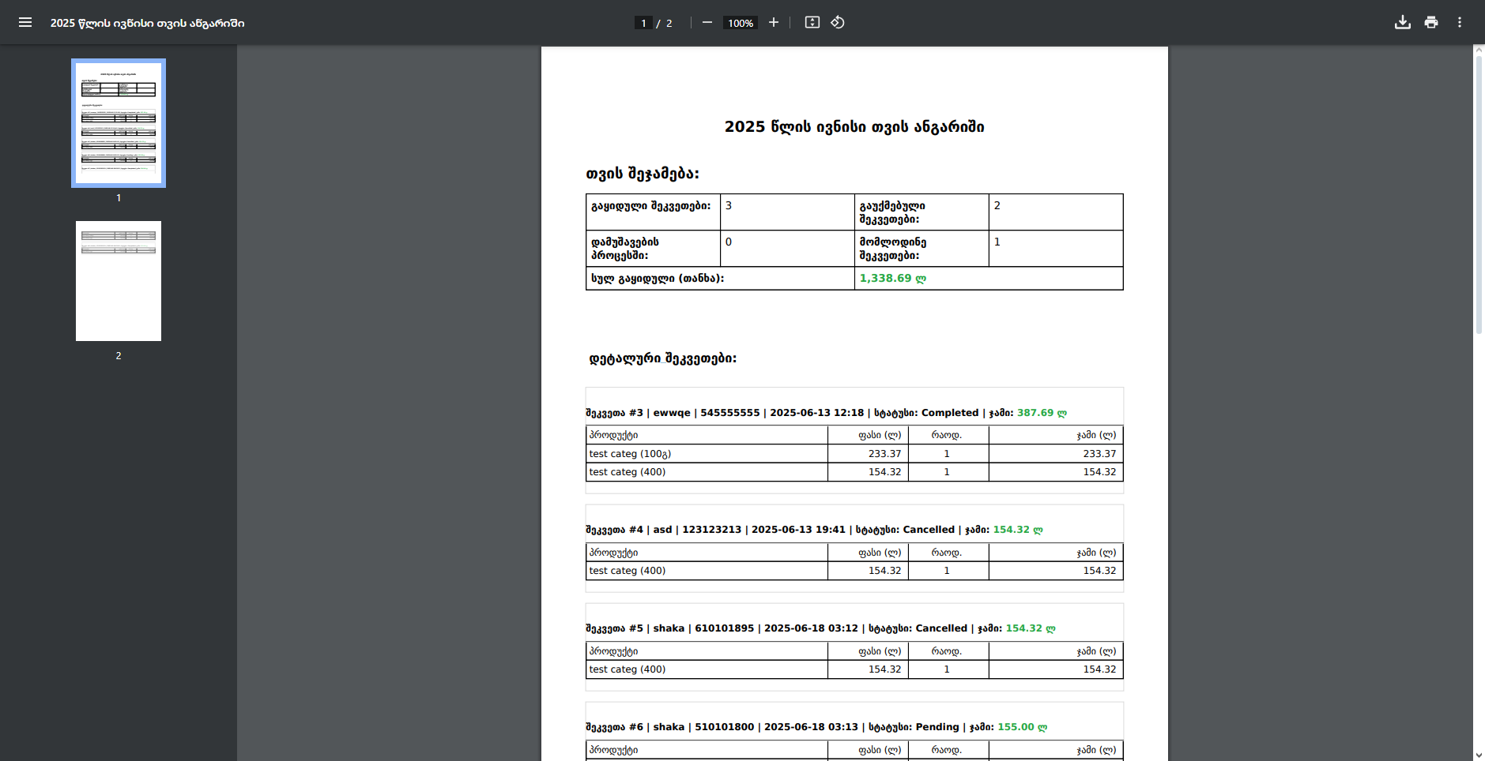The image size is (1485, 761).
Task: Download the PDF file
Action: (1402, 22)
